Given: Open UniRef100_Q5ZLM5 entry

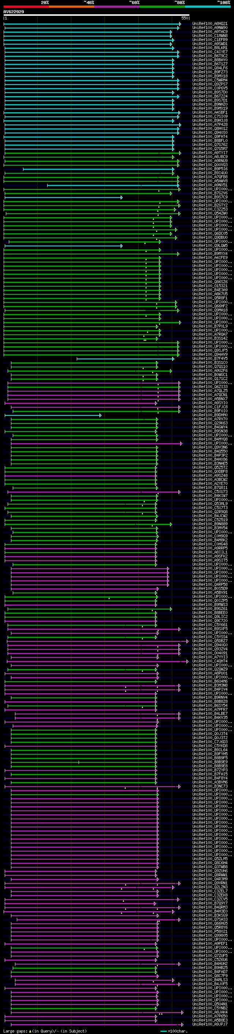Looking at the screenshot, I should (210, 859).
